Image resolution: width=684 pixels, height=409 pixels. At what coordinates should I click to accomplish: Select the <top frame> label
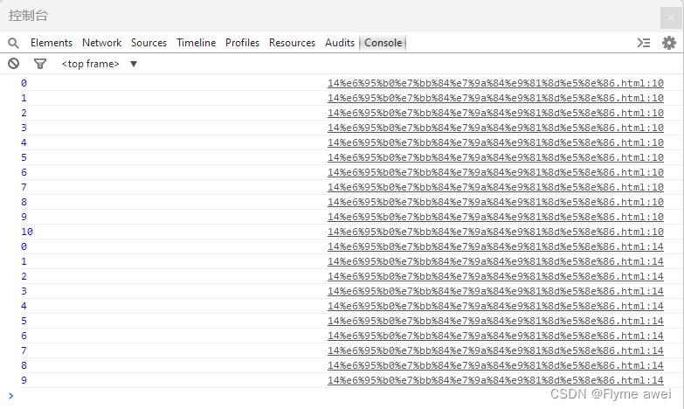click(90, 64)
